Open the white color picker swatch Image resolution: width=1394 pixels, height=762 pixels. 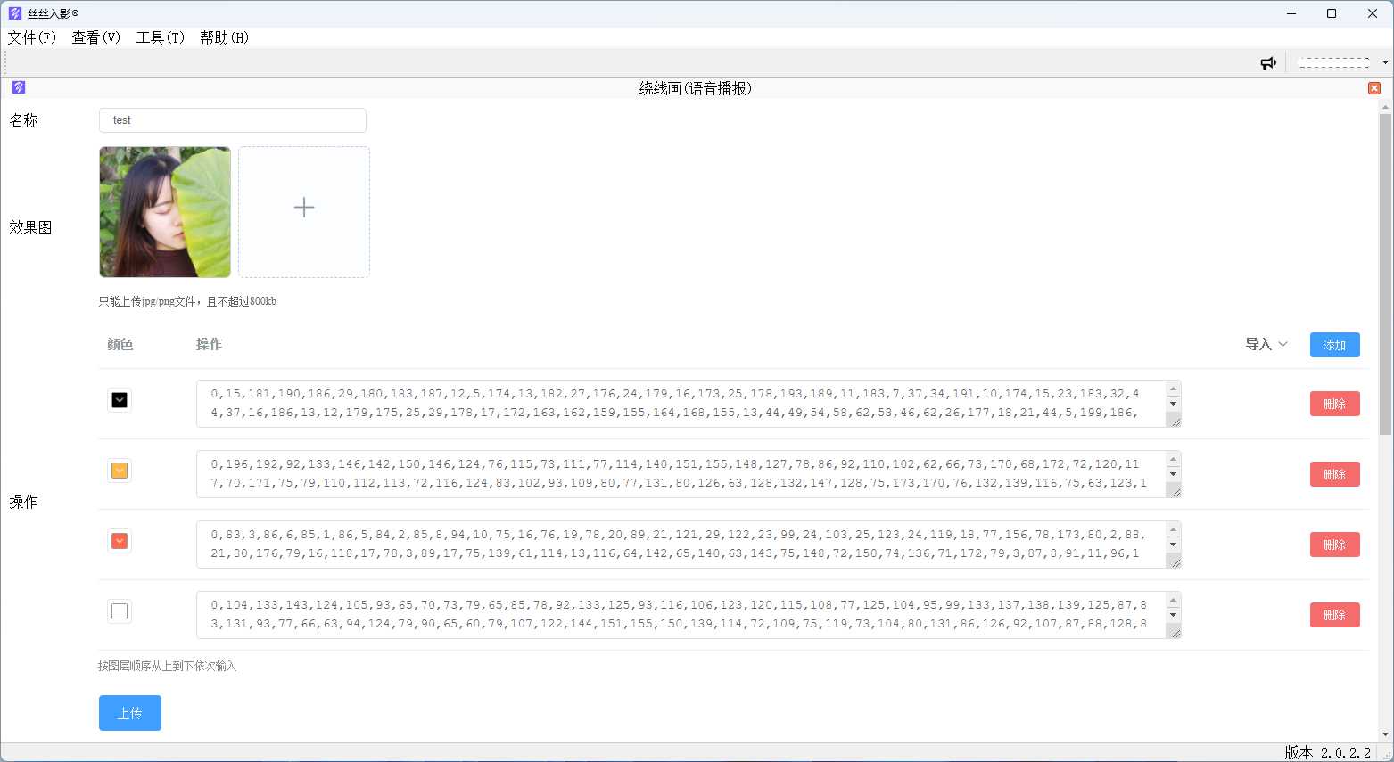click(120, 611)
